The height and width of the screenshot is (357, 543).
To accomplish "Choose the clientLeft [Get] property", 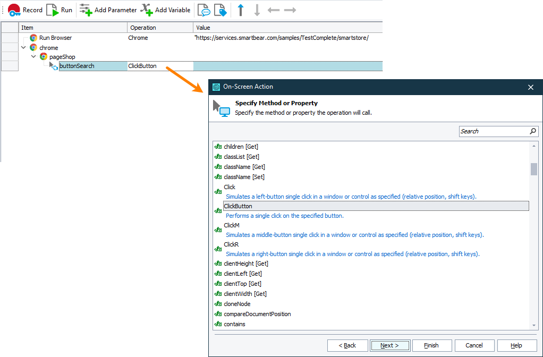I will click(x=243, y=273).
